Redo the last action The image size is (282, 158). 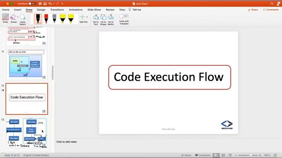[x=57, y=4]
